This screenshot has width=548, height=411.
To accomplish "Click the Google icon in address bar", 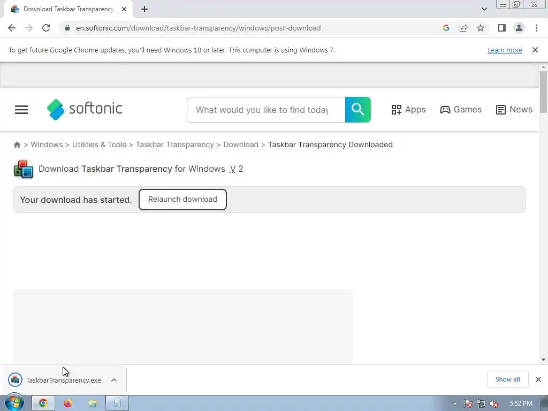I will pyautogui.click(x=446, y=28).
